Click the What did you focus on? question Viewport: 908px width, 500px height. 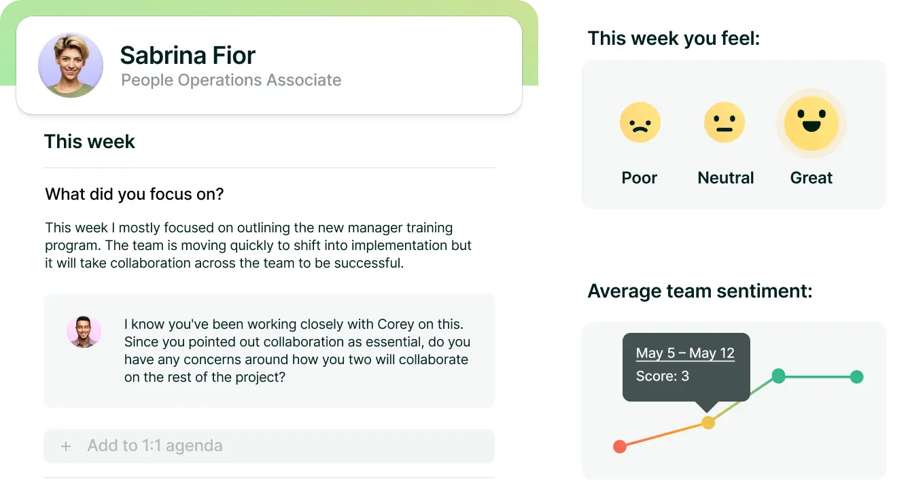135,194
